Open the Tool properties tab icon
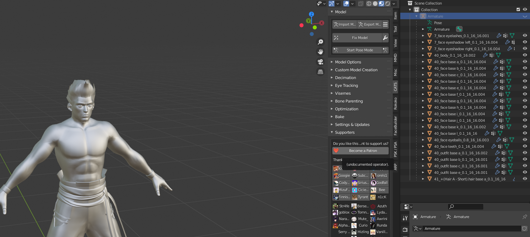This screenshot has height=237, width=530. pyautogui.click(x=405, y=218)
